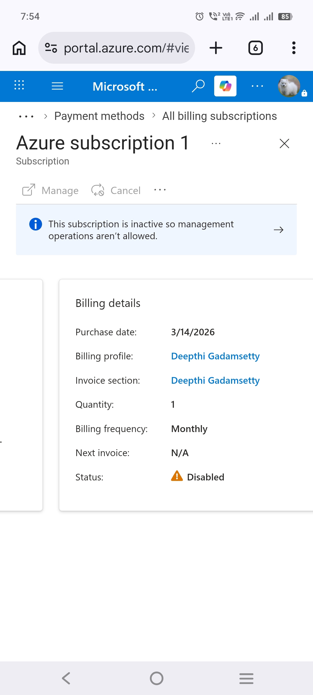Tap the battery indicator showing 85
This screenshot has width=313, height=695.
(285, 17)
